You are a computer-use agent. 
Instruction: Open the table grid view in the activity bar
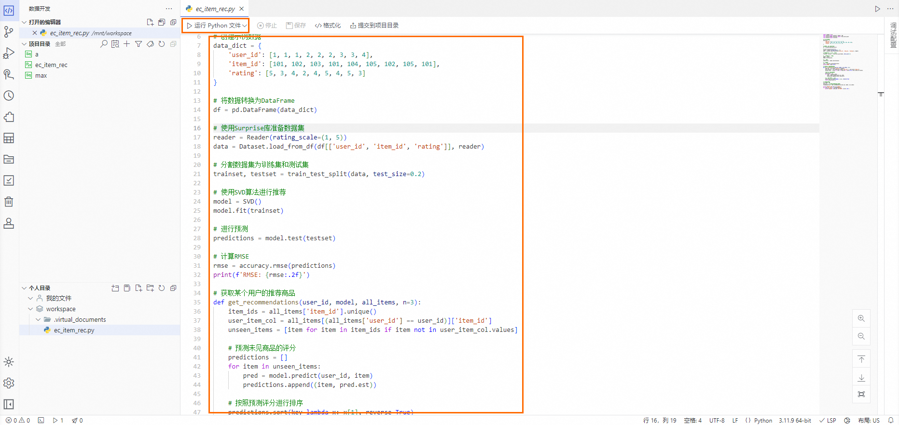[x=9, y=138]
